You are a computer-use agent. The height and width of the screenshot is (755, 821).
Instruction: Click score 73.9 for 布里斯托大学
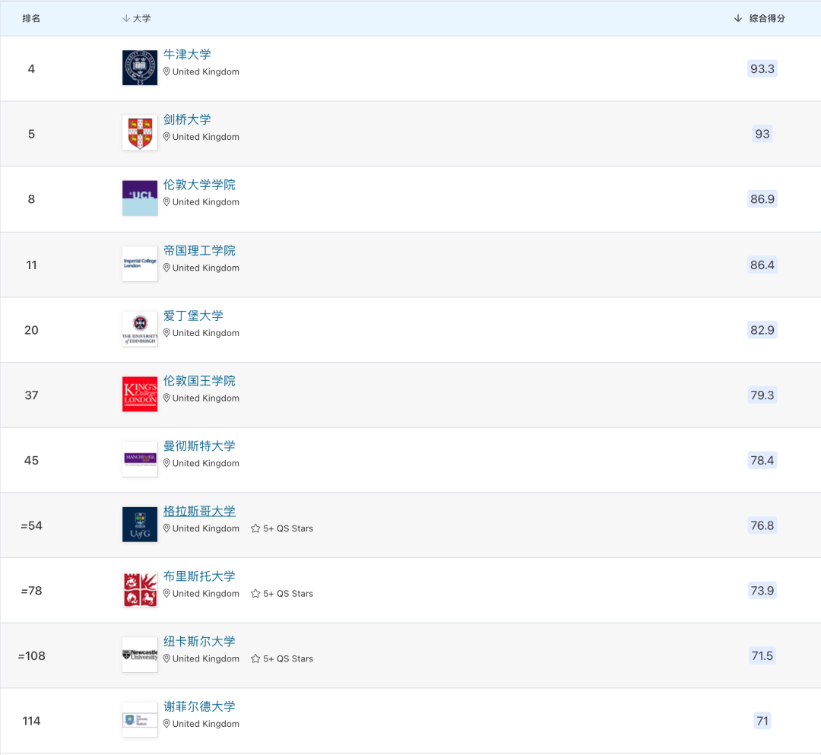[762, 591]
